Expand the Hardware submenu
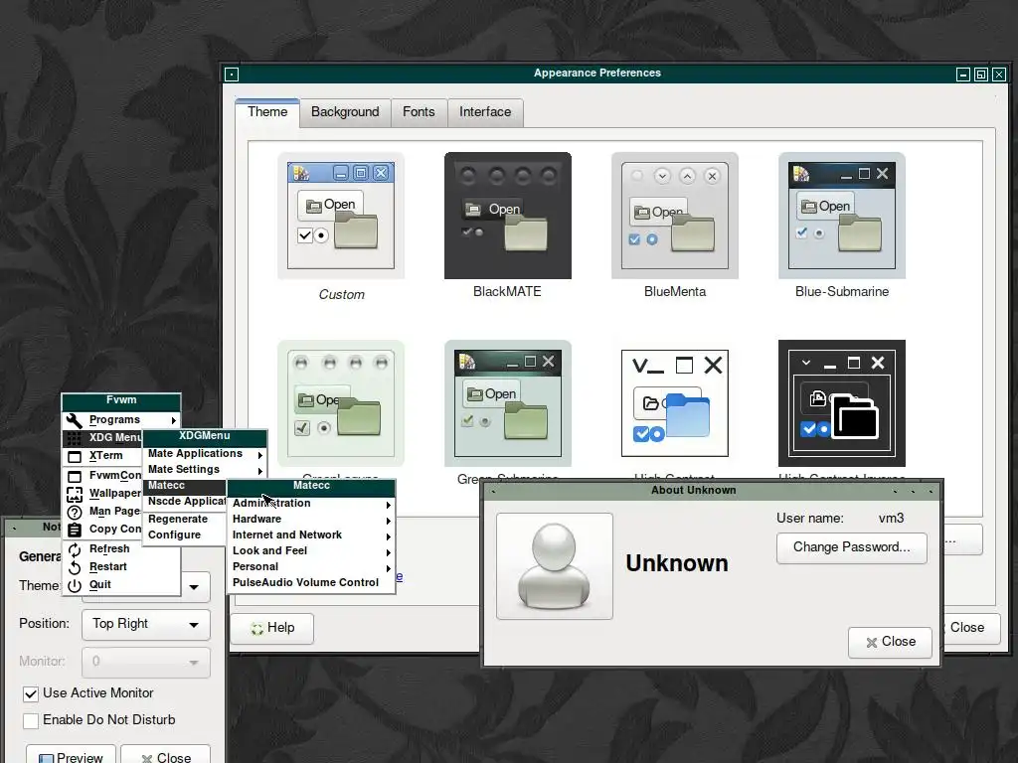Image resolution: width=1018 pixels, height=763 pixels. [x=311, y=519]
